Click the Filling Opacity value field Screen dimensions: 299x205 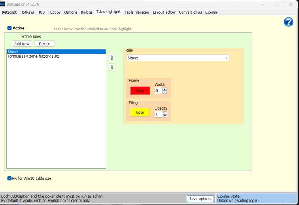159,114
